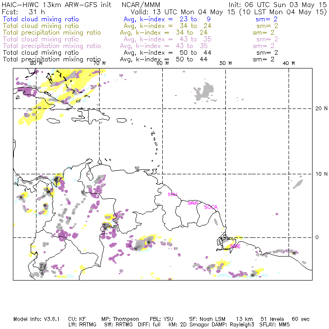
Task: Click the "13 km" resolution footer text
Action: click(x=245, y=319)
